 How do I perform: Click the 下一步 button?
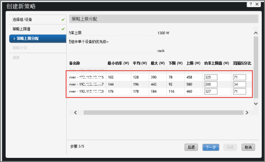click(x=211, y=147)
